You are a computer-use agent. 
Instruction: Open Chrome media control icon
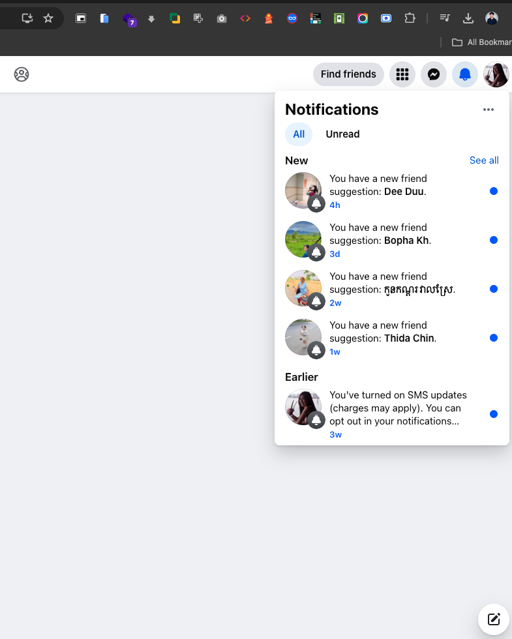click(444, 18)
